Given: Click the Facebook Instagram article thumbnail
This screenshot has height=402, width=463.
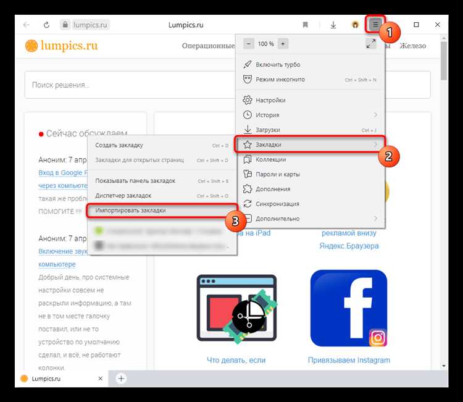Looking at the screenshot, I should point(349,308).
